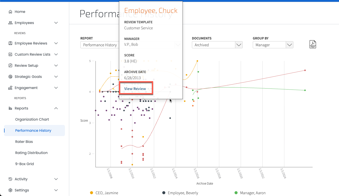339x196 pixels.
Task: Click the Reports bar chart icon
Action: click(10, 108)
